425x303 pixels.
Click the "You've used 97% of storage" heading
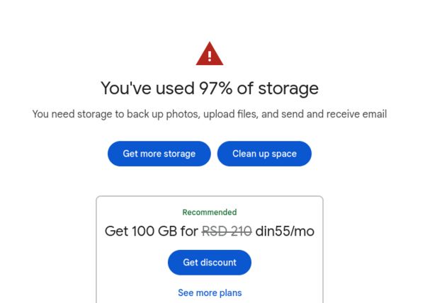click(x=210, y=88)
